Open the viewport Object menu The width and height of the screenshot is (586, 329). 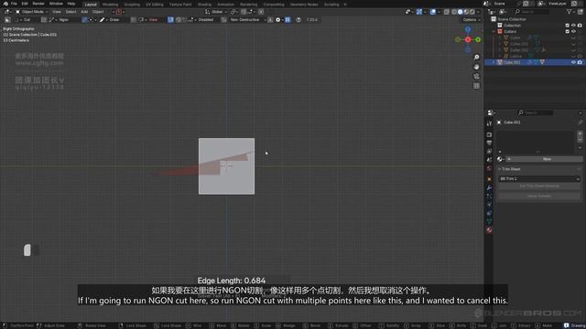(x=98, y=12)
